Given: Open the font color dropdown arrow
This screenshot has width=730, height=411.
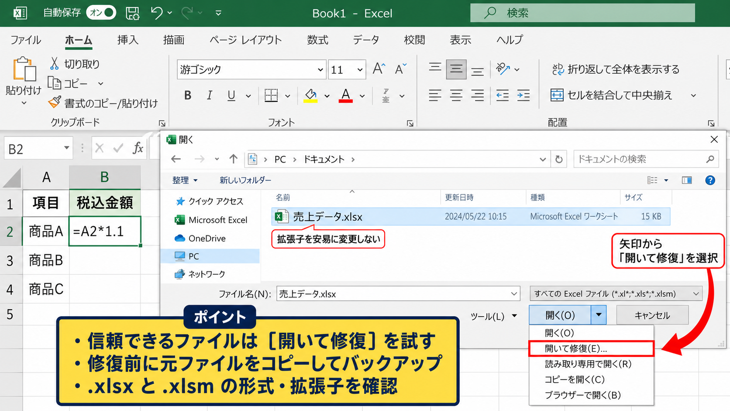Looking at the screenshot, I should (x=362, y=96).
